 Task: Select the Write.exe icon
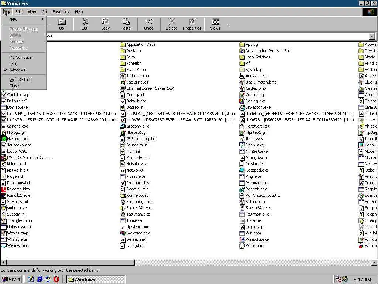click(x=242, y=246)
